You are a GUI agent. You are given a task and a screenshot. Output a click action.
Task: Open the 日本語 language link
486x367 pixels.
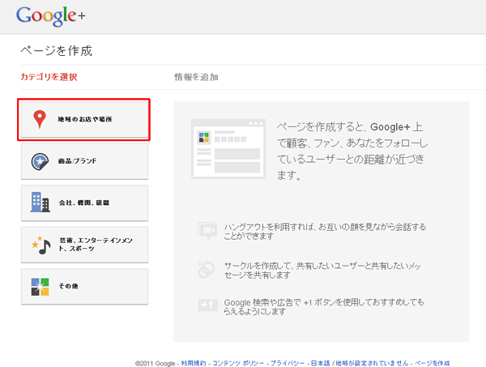click(321, 363)
